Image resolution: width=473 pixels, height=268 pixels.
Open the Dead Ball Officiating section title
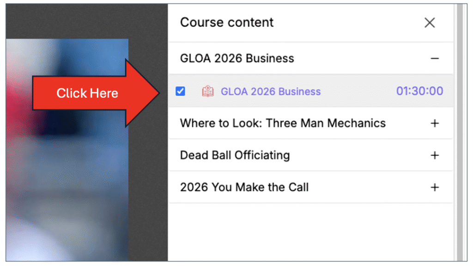pyautogui.click(x=235, y=155)
